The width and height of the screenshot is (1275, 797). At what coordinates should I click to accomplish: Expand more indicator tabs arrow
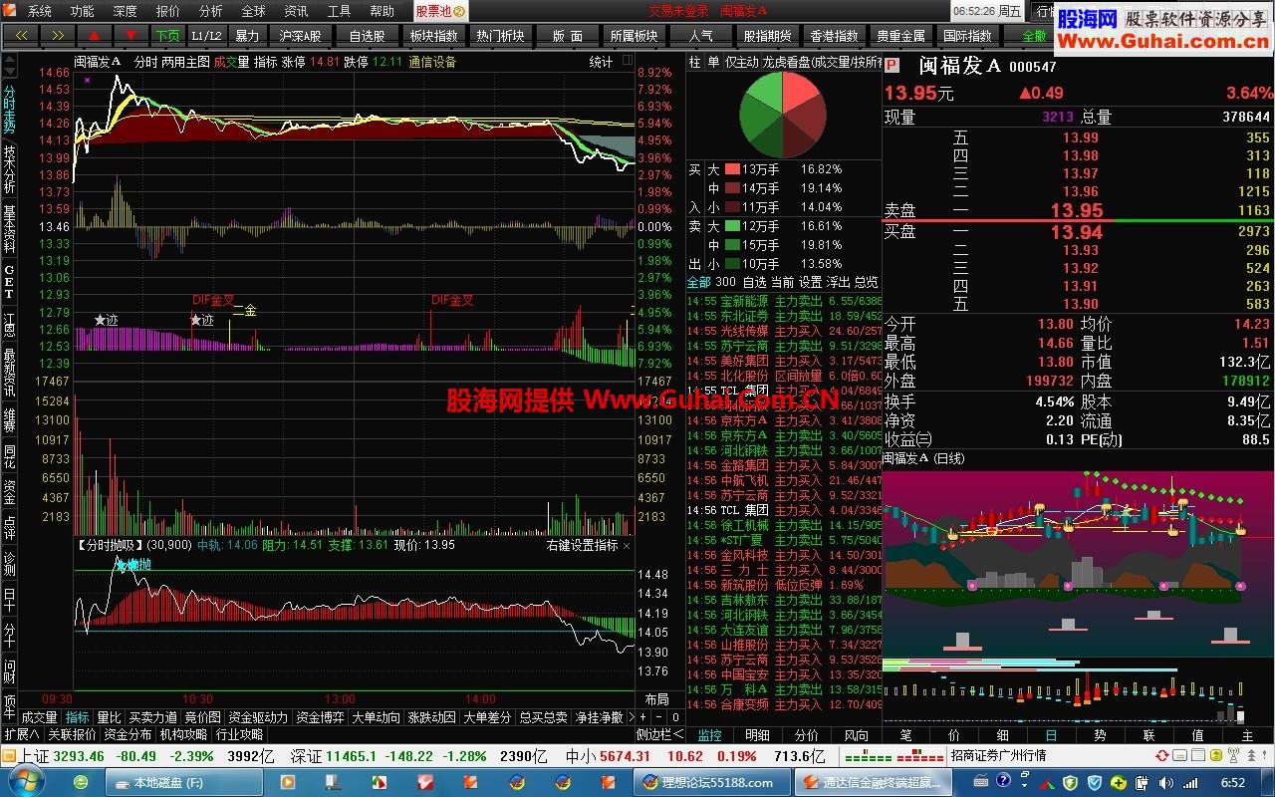pyautogui.click(x=632, y=717)
